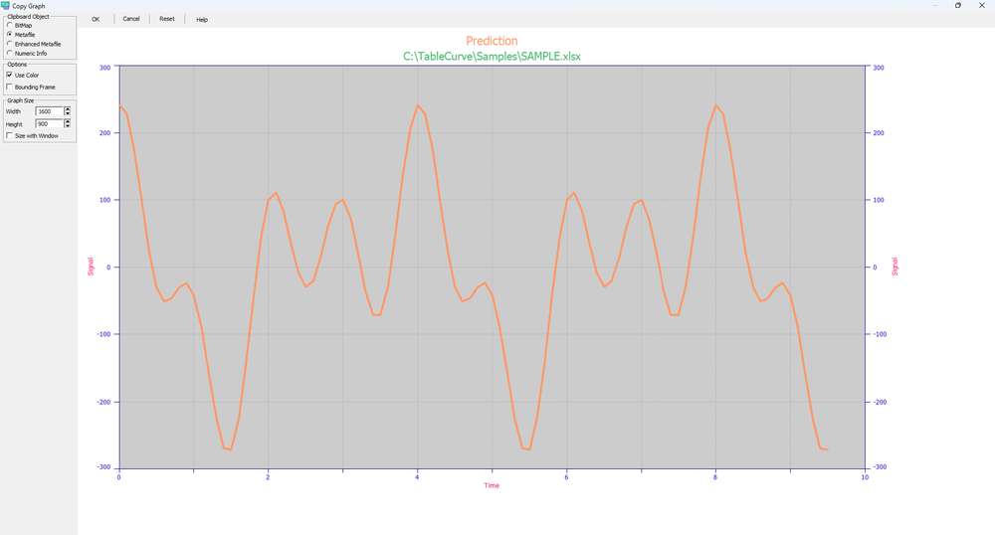Image resolution: width=995 pixels, height=535 pixels.
Task: Increase the Width value with up arrow
Action: click(x=68, y=109)
